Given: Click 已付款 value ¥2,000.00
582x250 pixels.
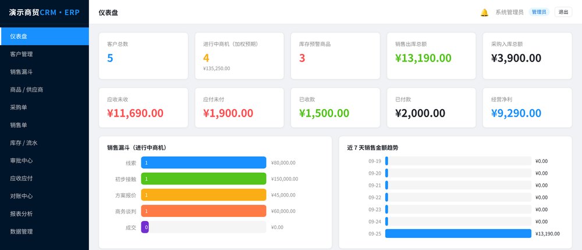Looking at the screenshot, I should pyautogui.click(x=420, y=113).
